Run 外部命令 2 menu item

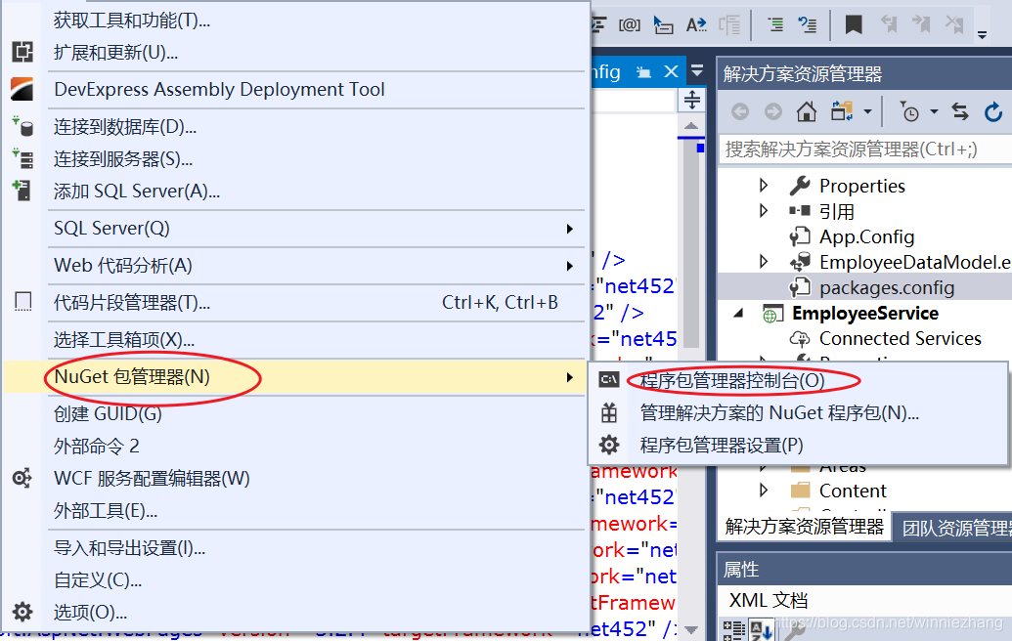(x=293, y=447)
